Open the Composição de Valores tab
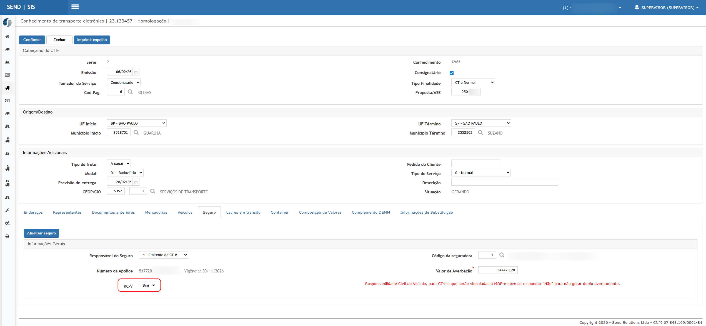This screenshot has width=706, height=326. pyautogui.click(x=320, y=213)
